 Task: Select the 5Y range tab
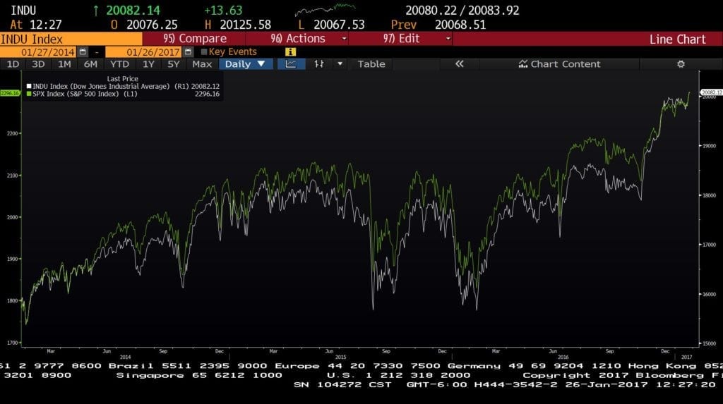[x=174, y=64]
